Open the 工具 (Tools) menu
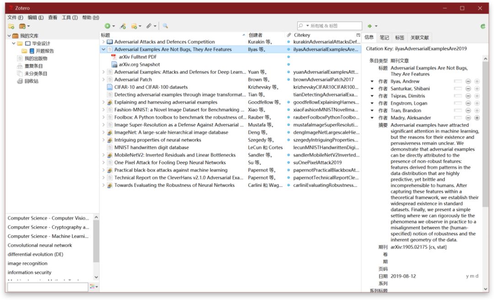The width and height of the screenshot is (494, 300). point(70,17)
